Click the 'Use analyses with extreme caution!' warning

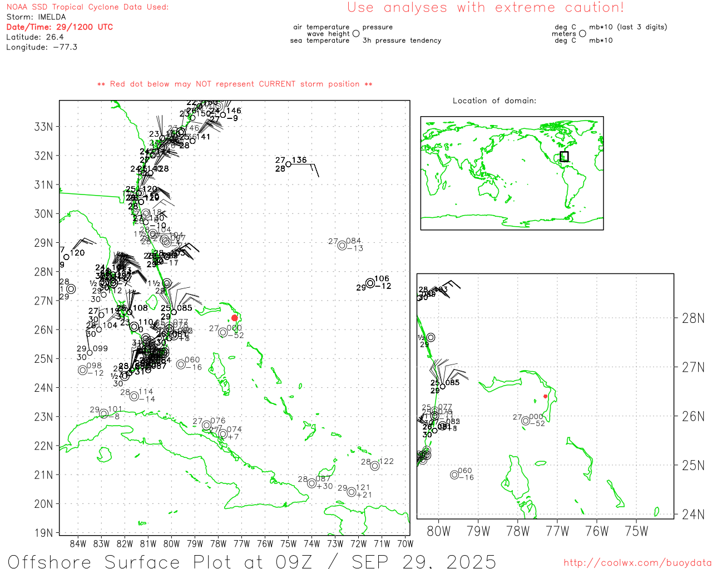tap(486, 8)
